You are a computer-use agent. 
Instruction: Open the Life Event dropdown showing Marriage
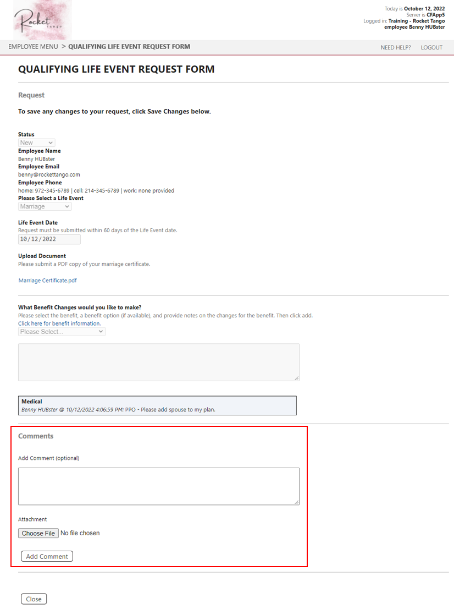coord(45,206)
